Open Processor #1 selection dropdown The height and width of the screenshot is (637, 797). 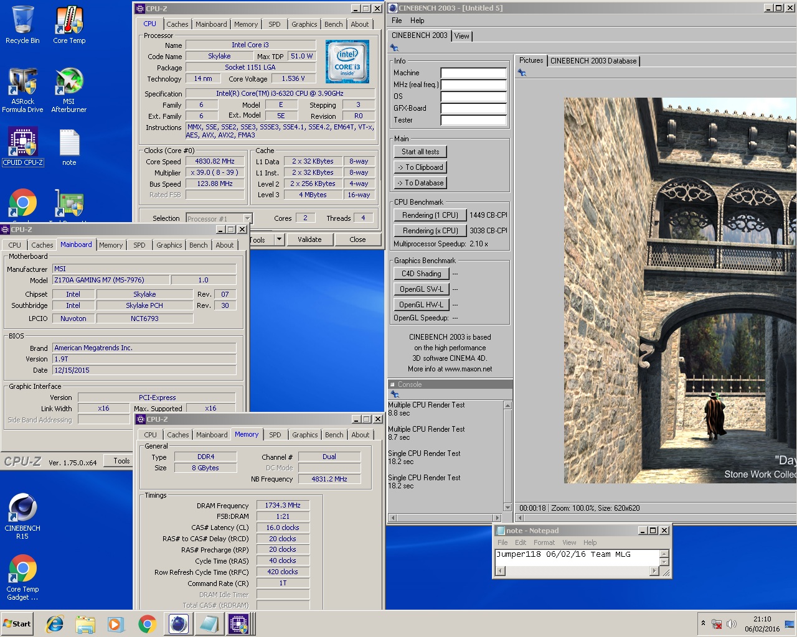pos(247,218)
